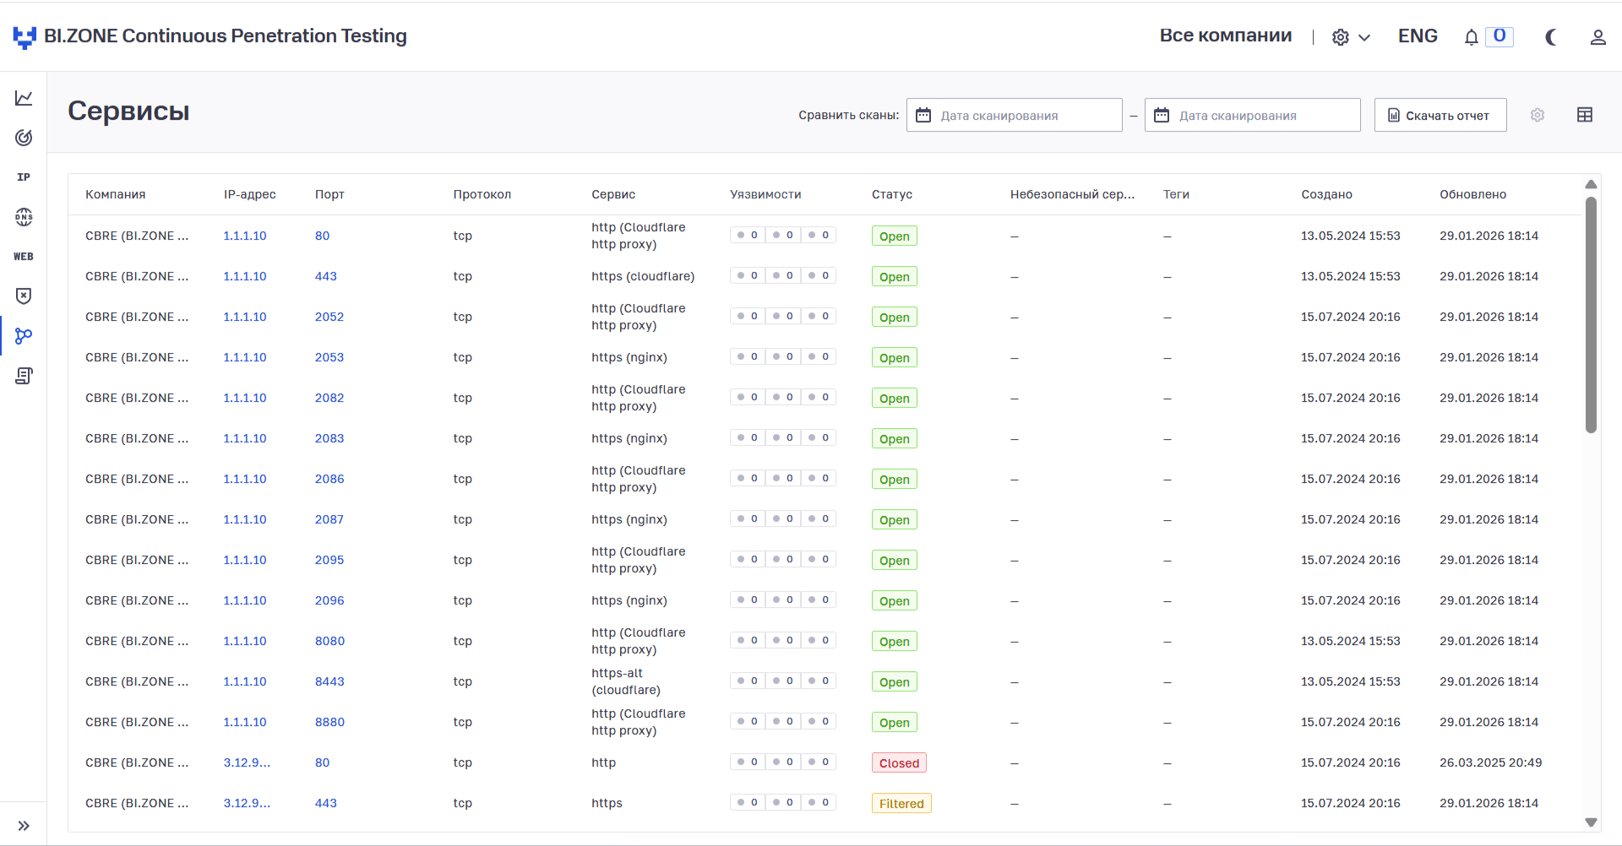
Task: Open the reports document sidebar icon
Action: tap(24, 376)
